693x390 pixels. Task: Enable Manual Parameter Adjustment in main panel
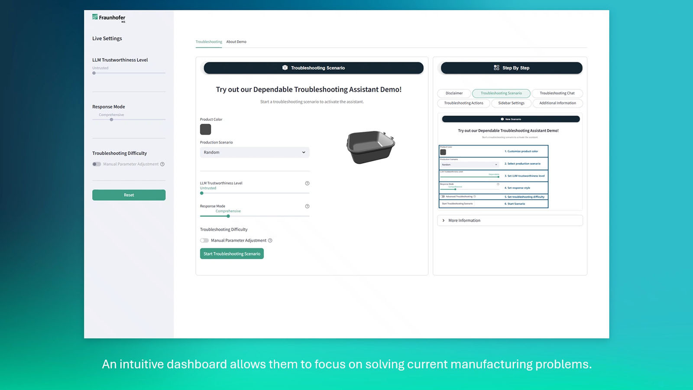(204, 240)
